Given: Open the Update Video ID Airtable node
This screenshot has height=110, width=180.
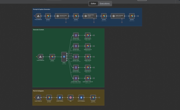Looking at the screenshot, I should coord(88,57).
